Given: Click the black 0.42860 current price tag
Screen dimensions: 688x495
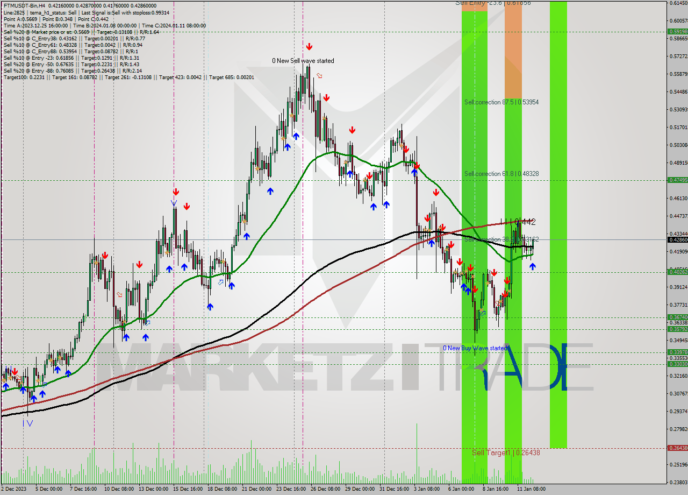Looking at the screenshot, I should point(677,239).
